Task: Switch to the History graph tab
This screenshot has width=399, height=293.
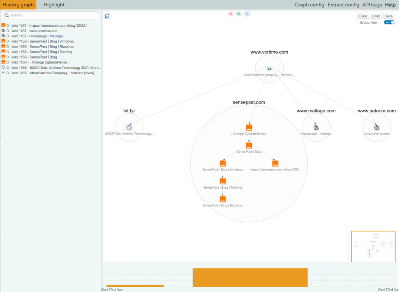Action: pos(18,5)
